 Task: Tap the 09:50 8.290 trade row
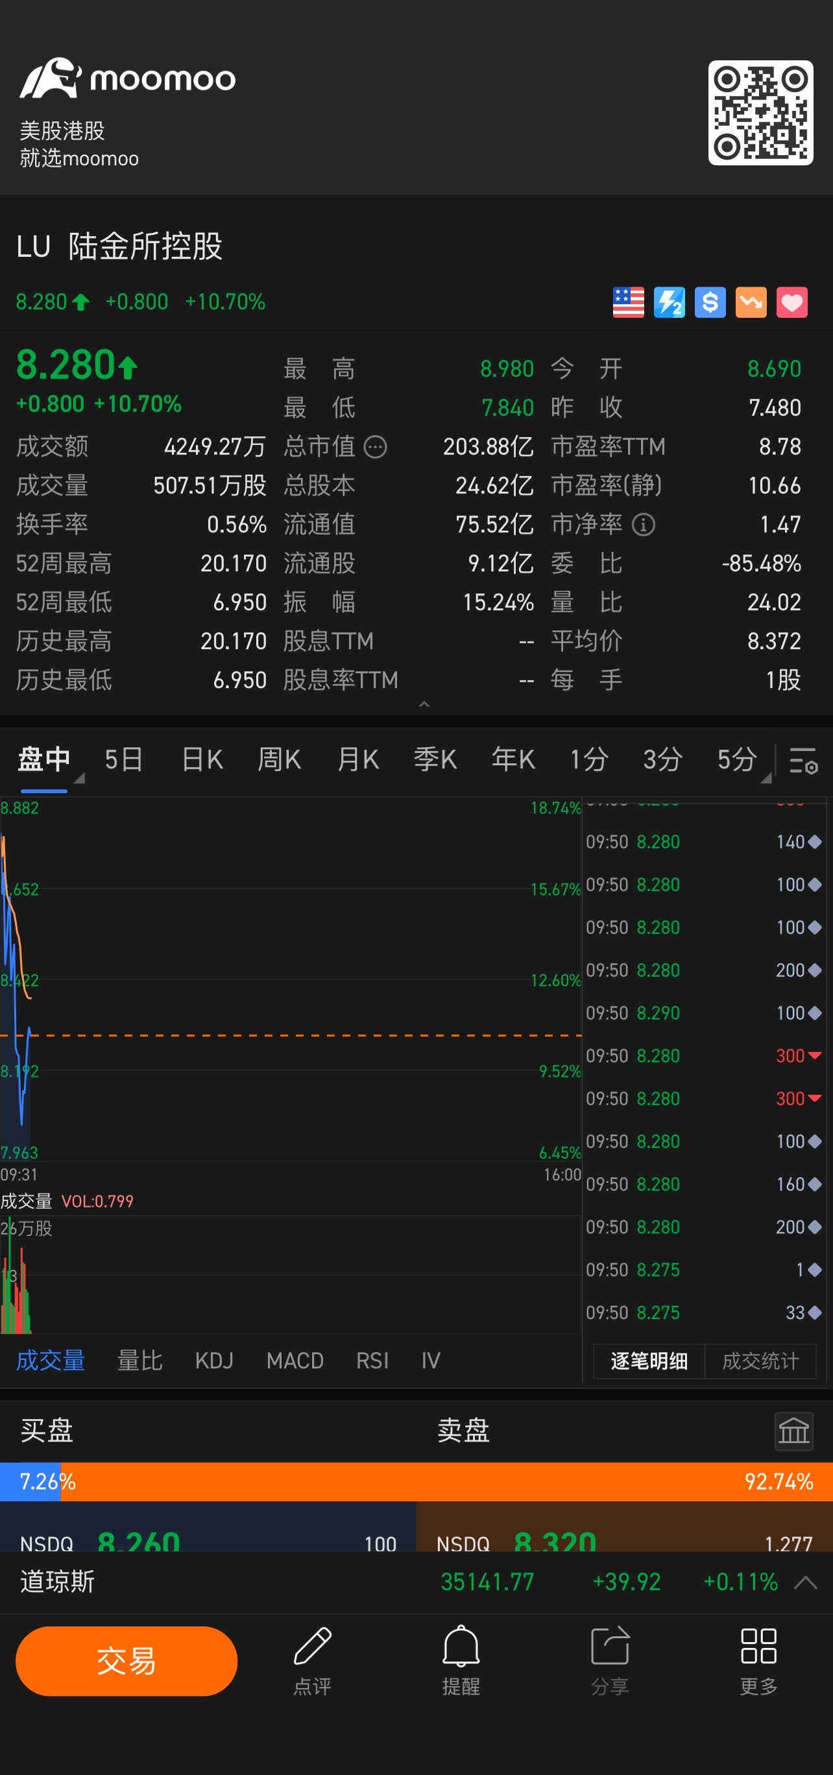click(x=703, y=1013)
